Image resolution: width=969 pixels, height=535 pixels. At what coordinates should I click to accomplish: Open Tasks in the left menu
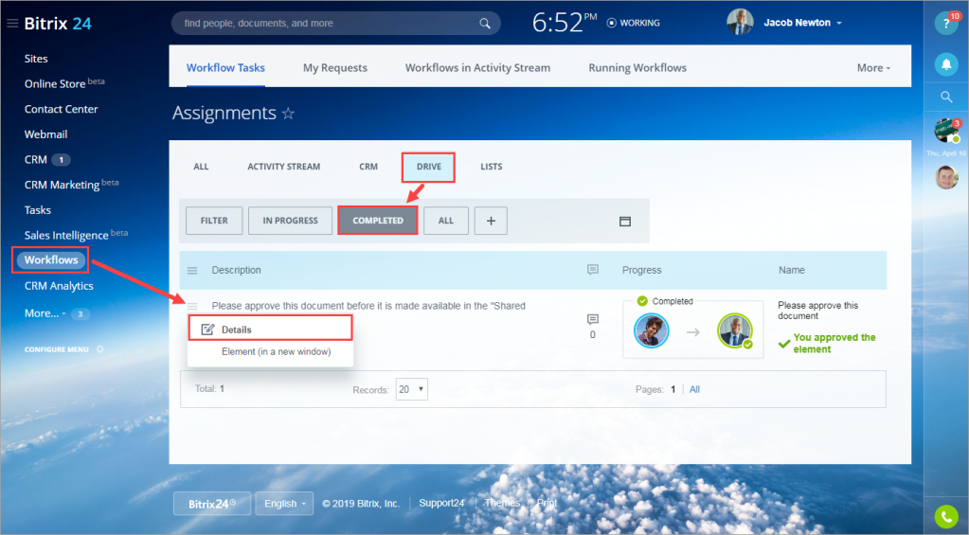click(x=38, y=210)
